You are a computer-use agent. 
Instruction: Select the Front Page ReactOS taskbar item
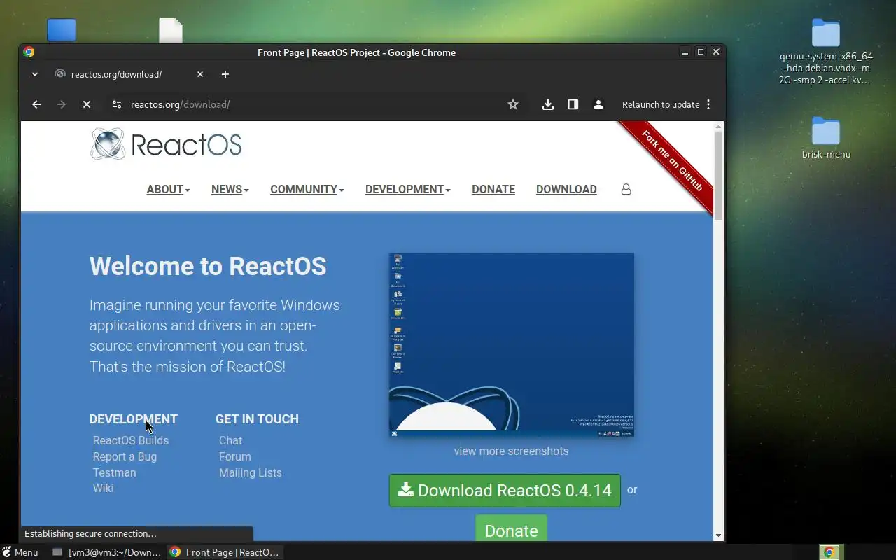(x=225, y=552)
